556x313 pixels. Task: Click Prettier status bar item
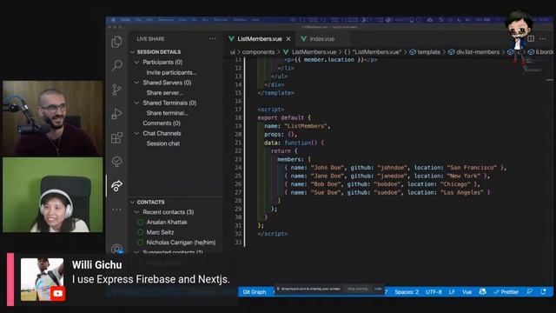click(506, 292)
